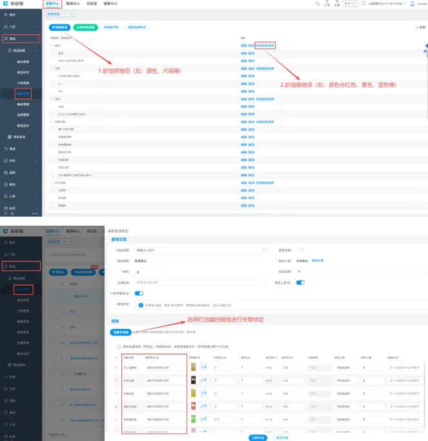Screen dimensions: 428x441
Task: Click the 云收银 logo in top-left corner
Action: point(14,3)
